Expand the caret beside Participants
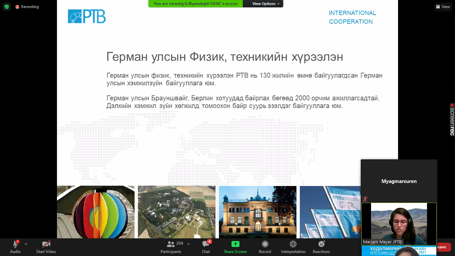The image size is (455, 256). 189,244
